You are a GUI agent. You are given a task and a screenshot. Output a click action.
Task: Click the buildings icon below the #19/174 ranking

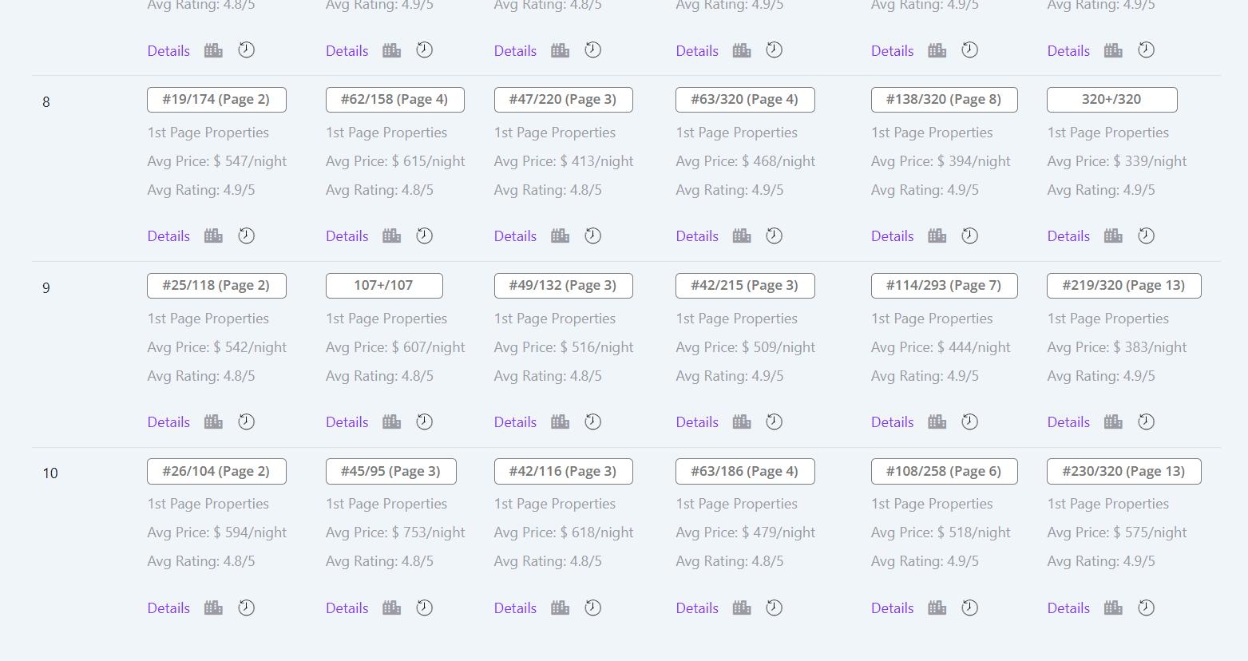point(213,236)
